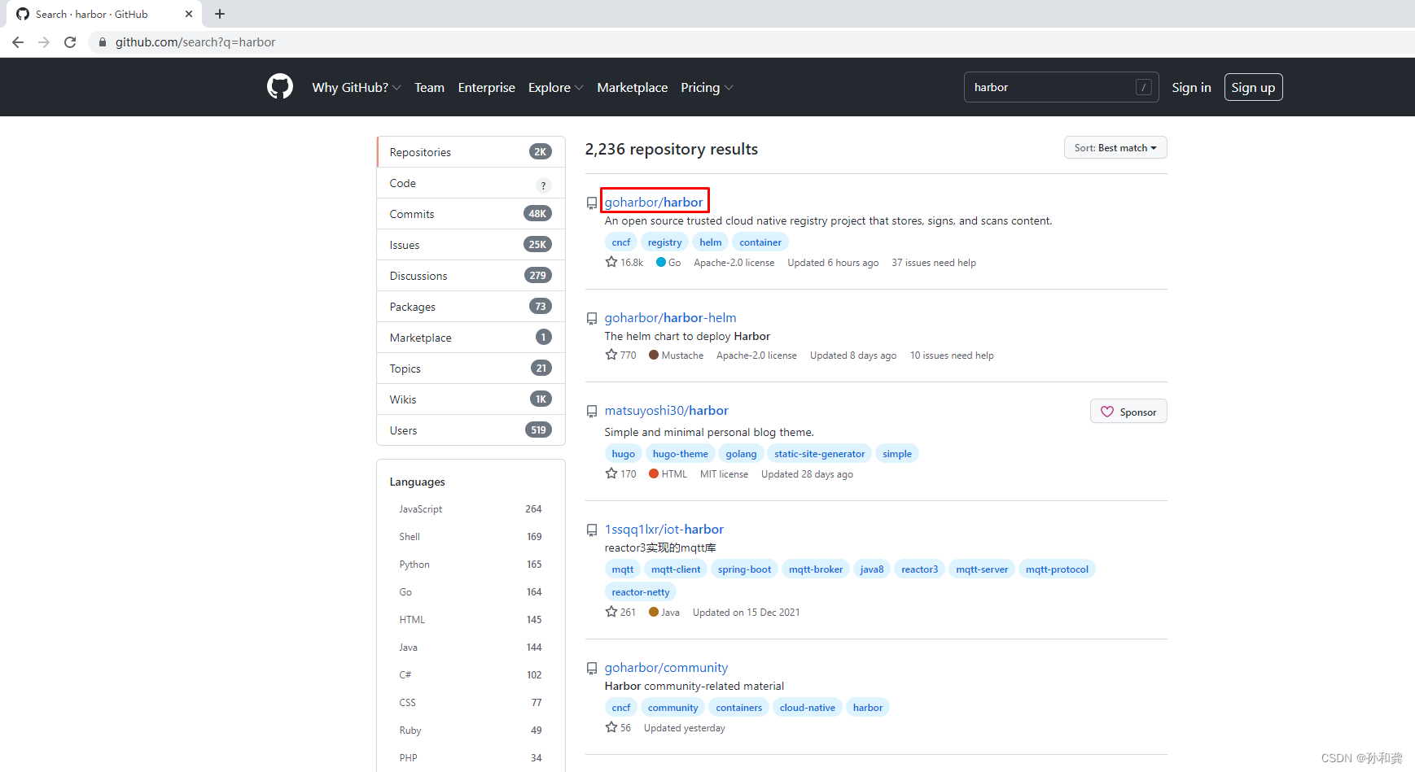Click the Sign up button
The height and width of the screenshot is (772, 1415).
point(1253,87)
